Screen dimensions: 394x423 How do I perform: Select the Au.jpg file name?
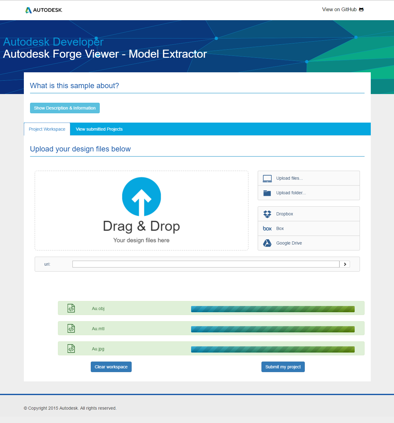coord(98,349)
